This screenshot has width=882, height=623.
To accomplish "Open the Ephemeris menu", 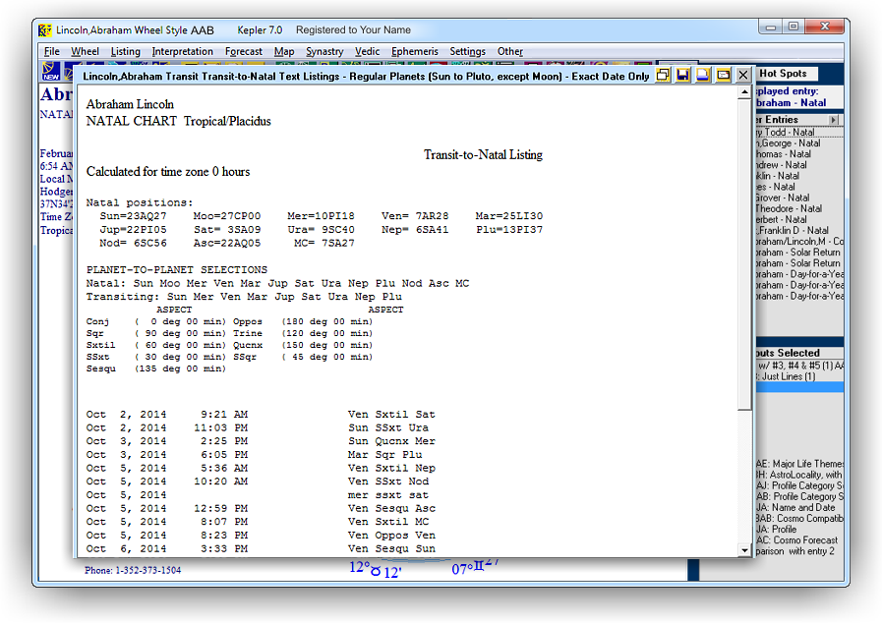I will [x=414, y=52].
